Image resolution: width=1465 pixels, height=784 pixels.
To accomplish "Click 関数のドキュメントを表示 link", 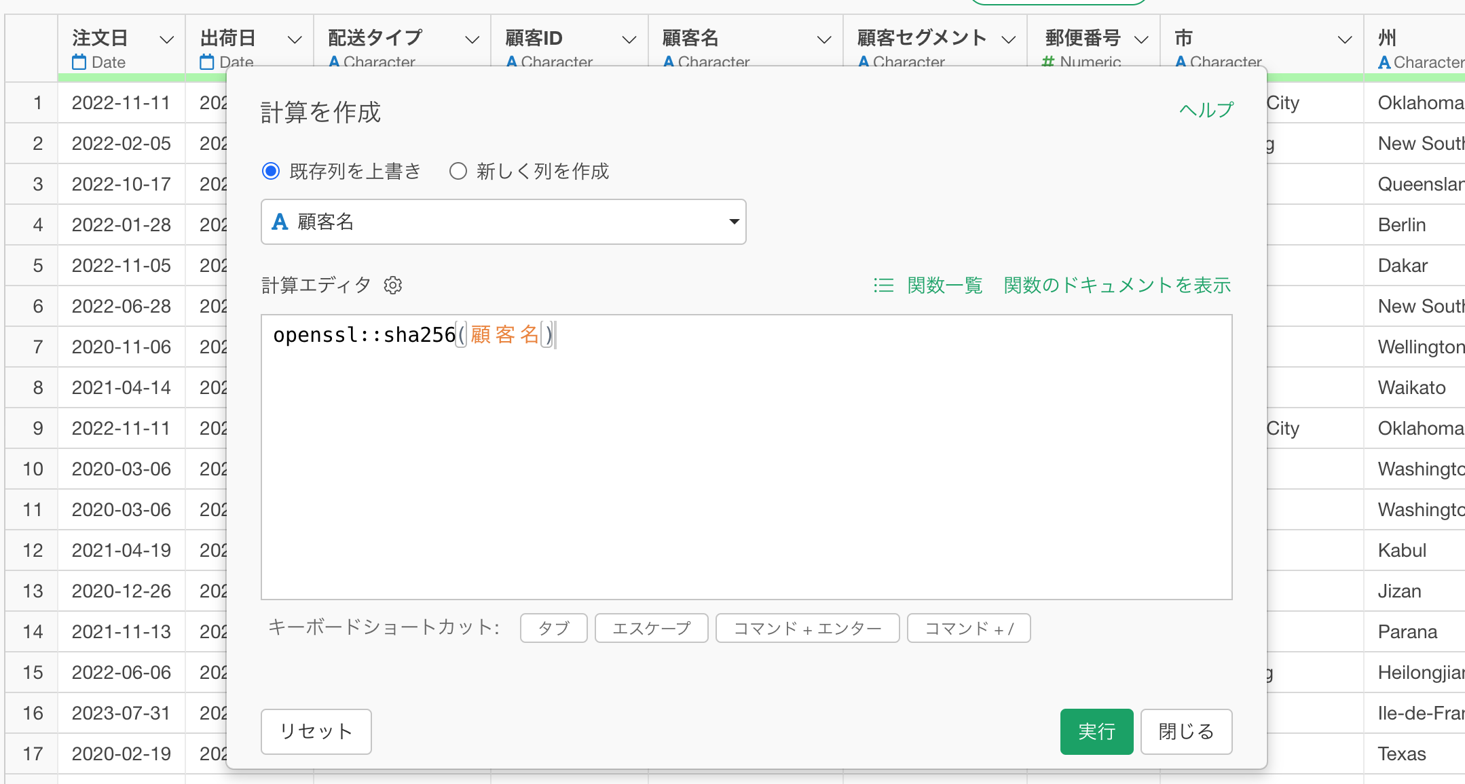I will 1117,286.
